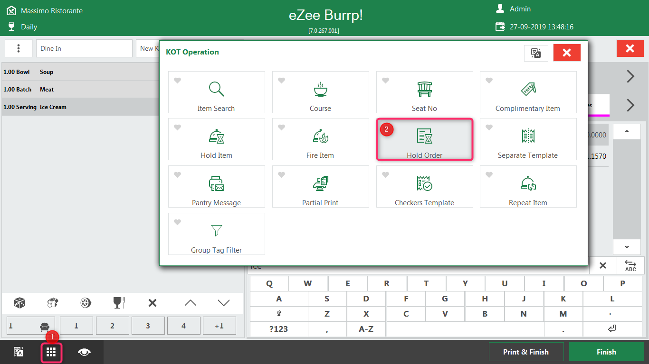649x364 pixels.
Task: Click the ABC keyboard layout switch key
Action: 630,265
